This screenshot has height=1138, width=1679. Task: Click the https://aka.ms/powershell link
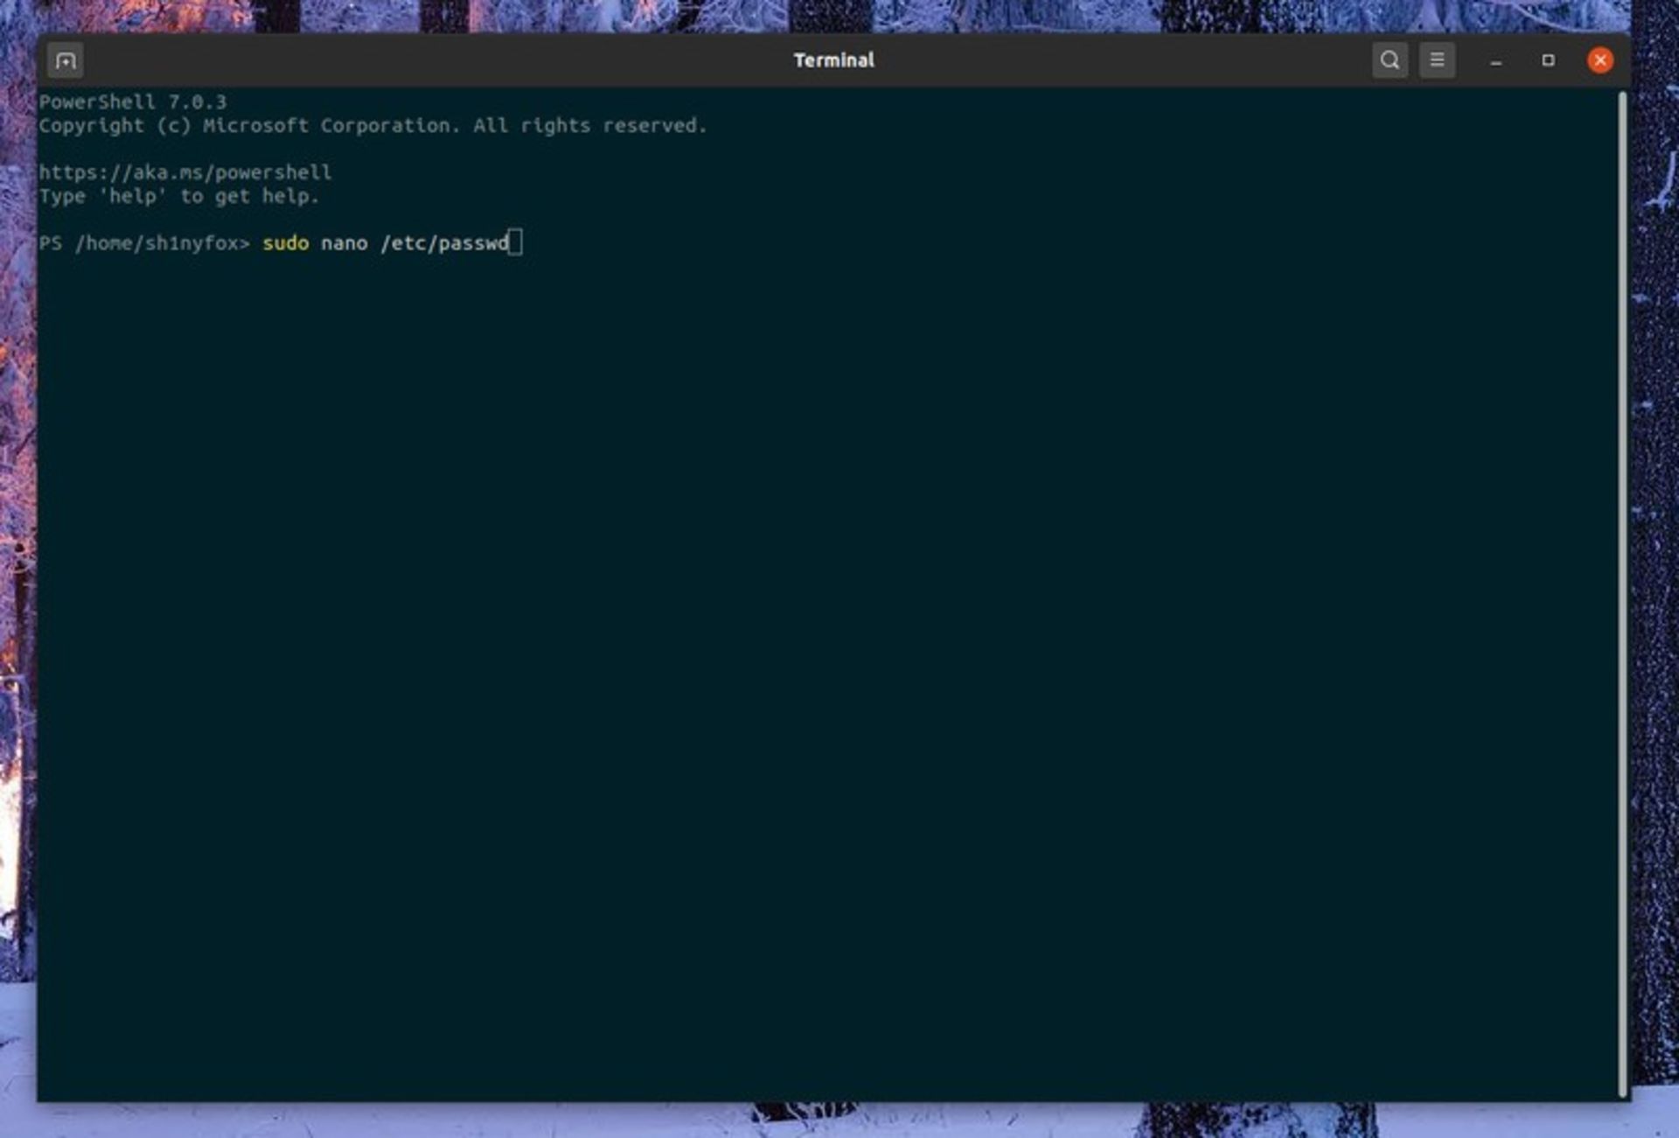pyautogui.click(x=185, y=172)
